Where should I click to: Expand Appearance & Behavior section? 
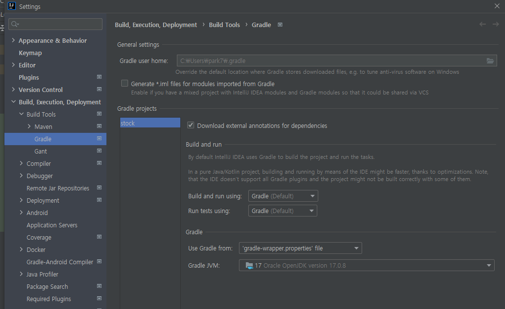(13, 40)
